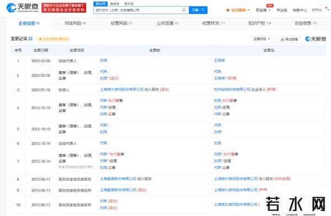Open row 1 after-change person link 王艳辉
This screenshot has height=216, width=331.
point(220,61)
